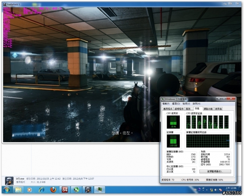
Task: Switch to 網路功能 tab in Task Manager
Action: 208,109
